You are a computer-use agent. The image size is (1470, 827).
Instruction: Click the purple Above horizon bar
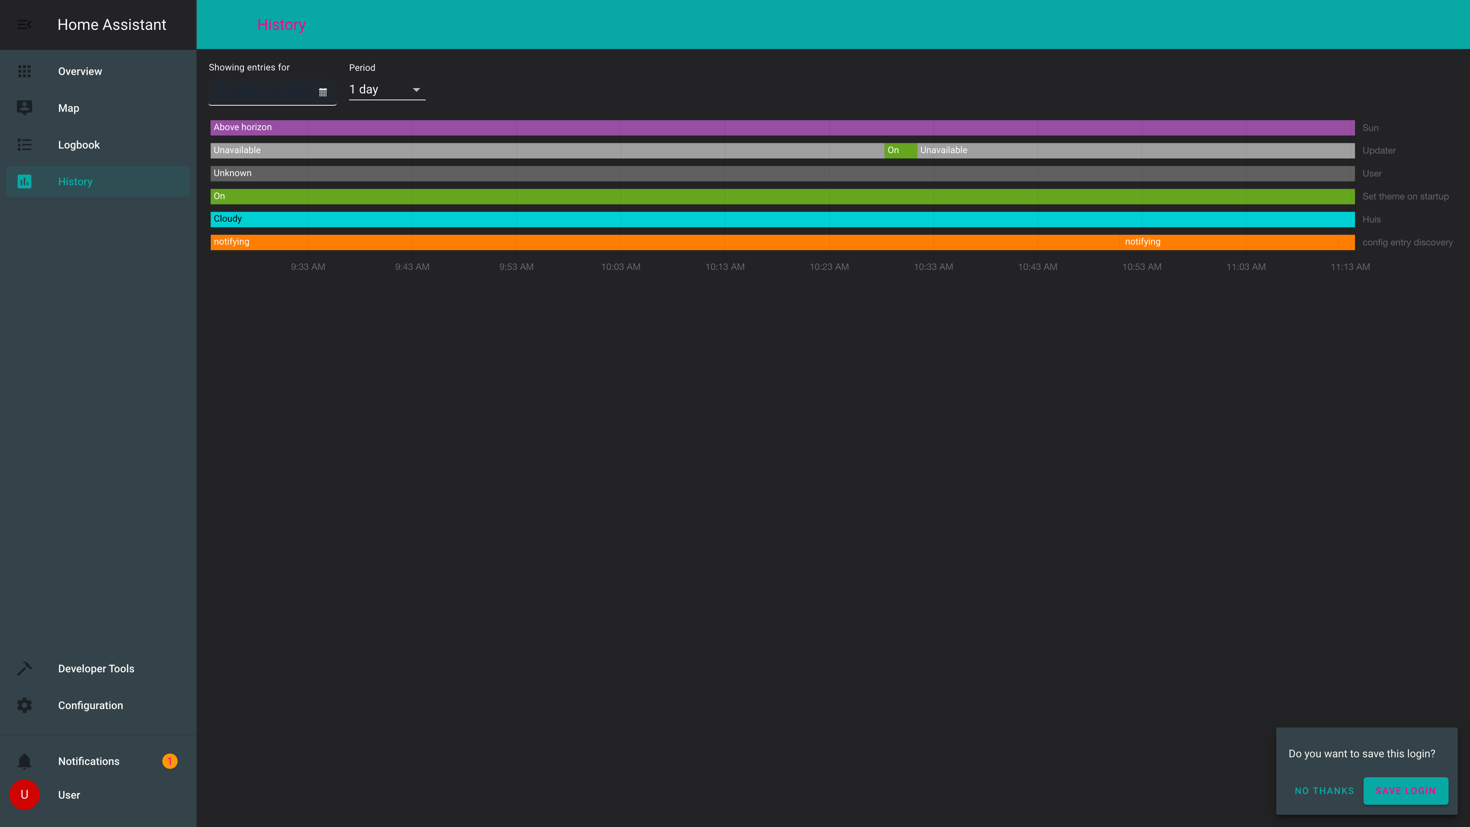point(782,127)
